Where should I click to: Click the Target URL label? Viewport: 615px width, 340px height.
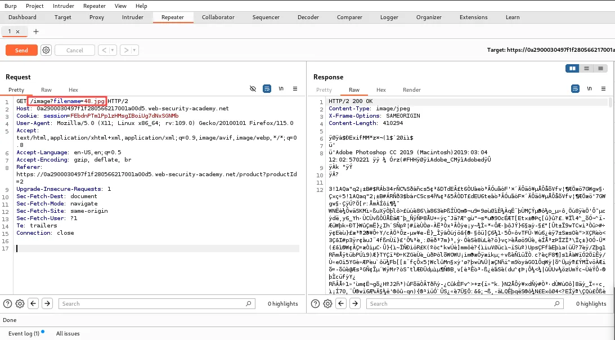click(551, 50)
